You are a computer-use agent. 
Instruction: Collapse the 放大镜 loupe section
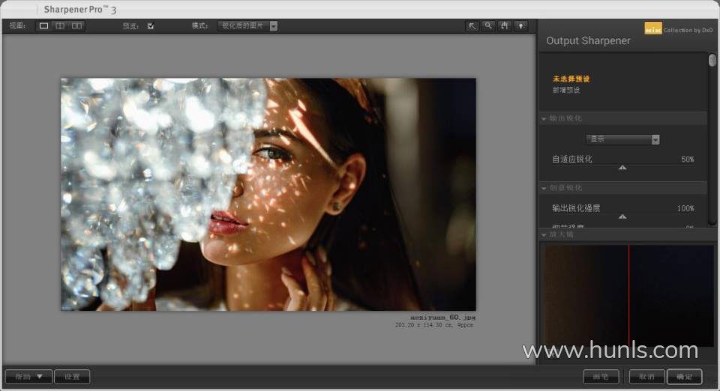pyautogui.click(x=544, y=235)
